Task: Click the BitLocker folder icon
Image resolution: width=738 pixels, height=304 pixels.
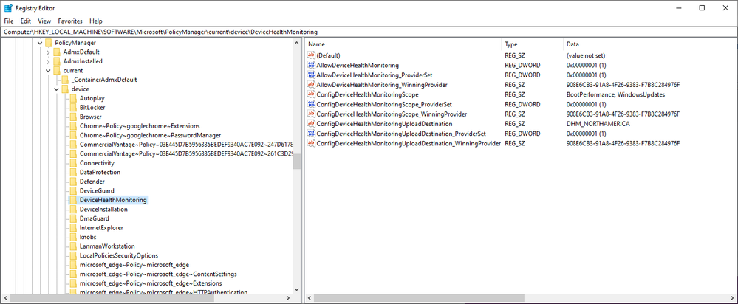Action: 73,108
